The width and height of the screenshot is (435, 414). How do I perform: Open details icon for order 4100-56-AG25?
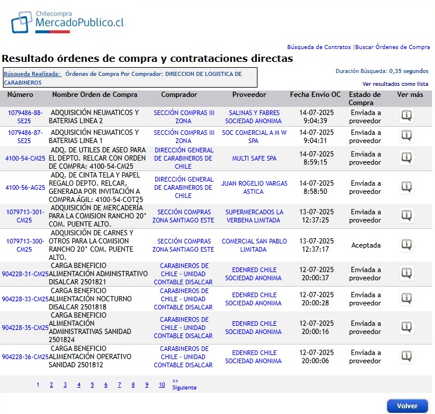click(407, 187)
